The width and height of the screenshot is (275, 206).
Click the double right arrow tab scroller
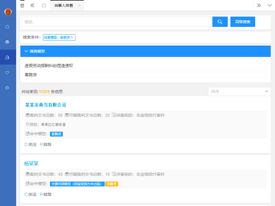(x=258, y=5)
